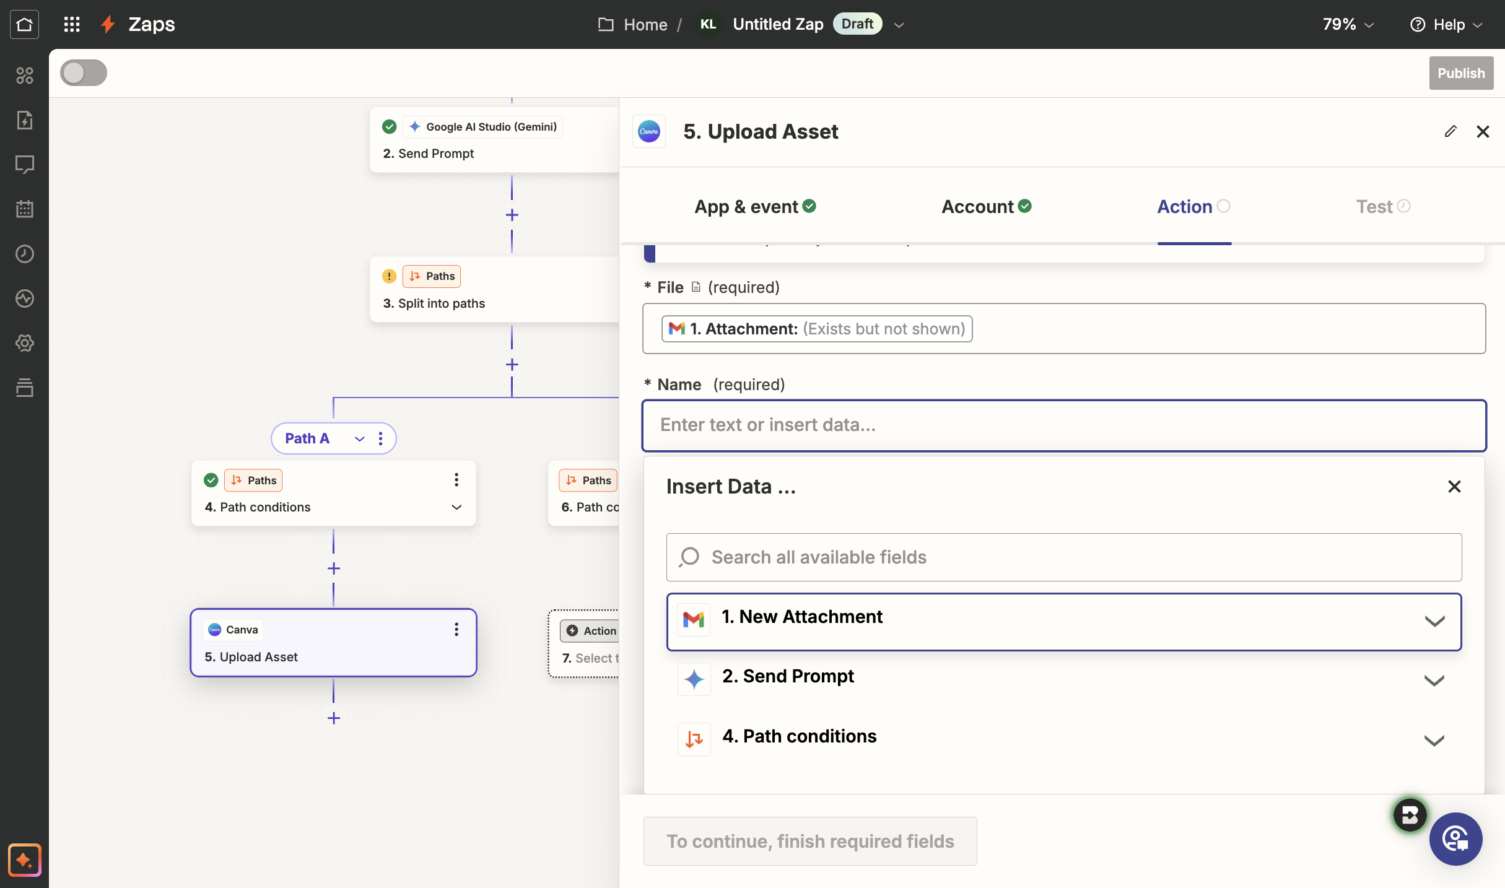Switch to Action tab
The width and height of the screenshot is (1505, 888).
pos(1193,206)
